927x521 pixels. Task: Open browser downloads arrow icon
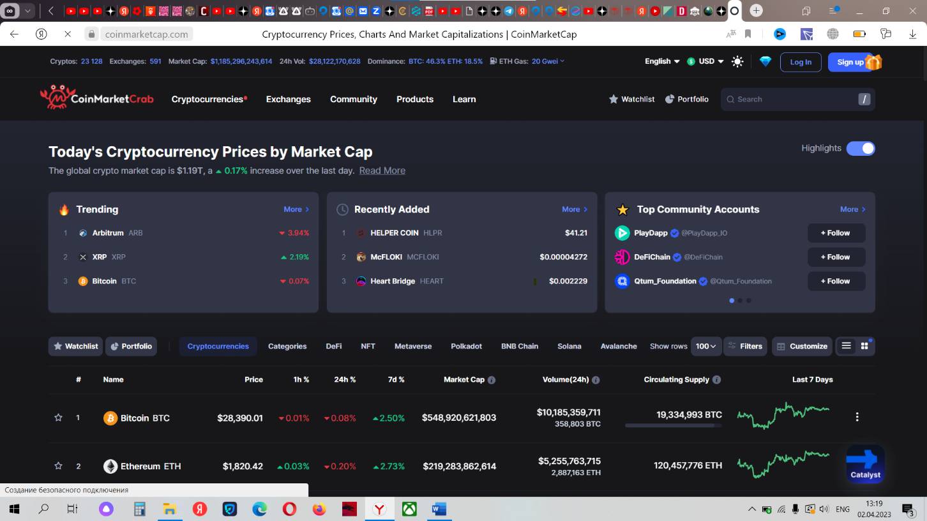click(912, 34)
